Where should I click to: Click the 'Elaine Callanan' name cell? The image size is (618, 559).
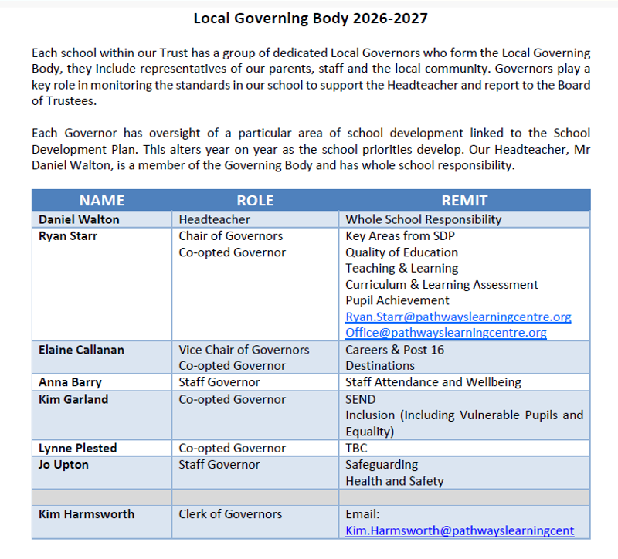(102, 357)
